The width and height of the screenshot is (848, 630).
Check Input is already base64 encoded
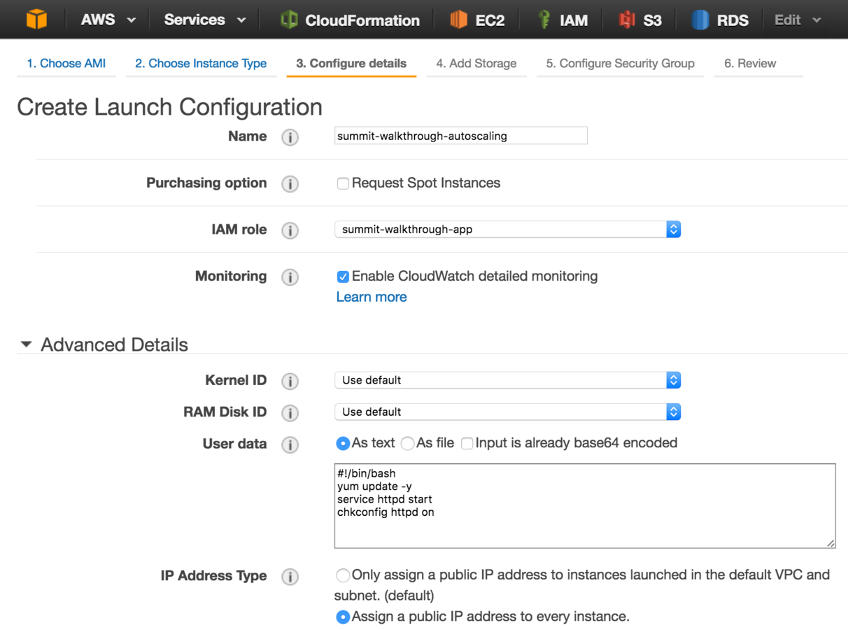click(x=467, y=443)
